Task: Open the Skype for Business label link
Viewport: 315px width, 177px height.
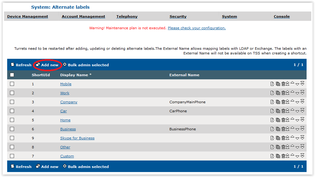Action: [x=77, y=138]
